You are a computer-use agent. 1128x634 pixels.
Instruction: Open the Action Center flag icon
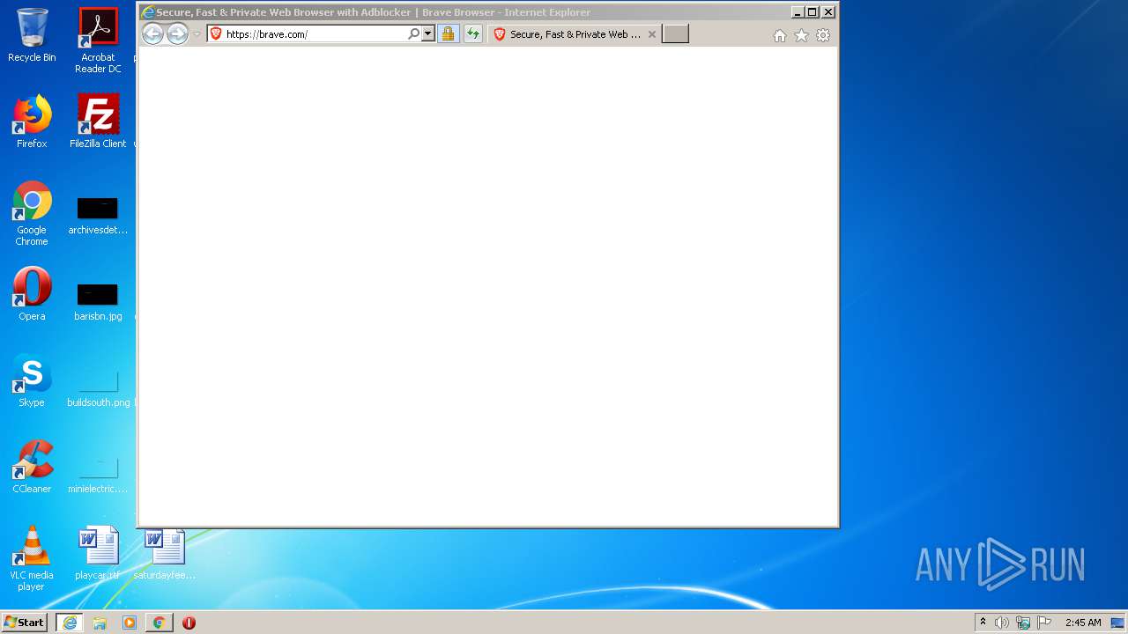1044,623
